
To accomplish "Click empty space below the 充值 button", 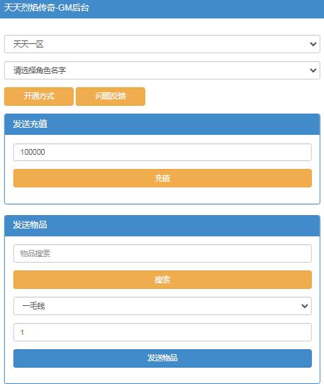I will [162, 195].
